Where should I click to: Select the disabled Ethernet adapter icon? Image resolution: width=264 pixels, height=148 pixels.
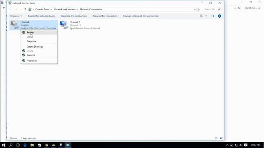click(x=15, y=25)
